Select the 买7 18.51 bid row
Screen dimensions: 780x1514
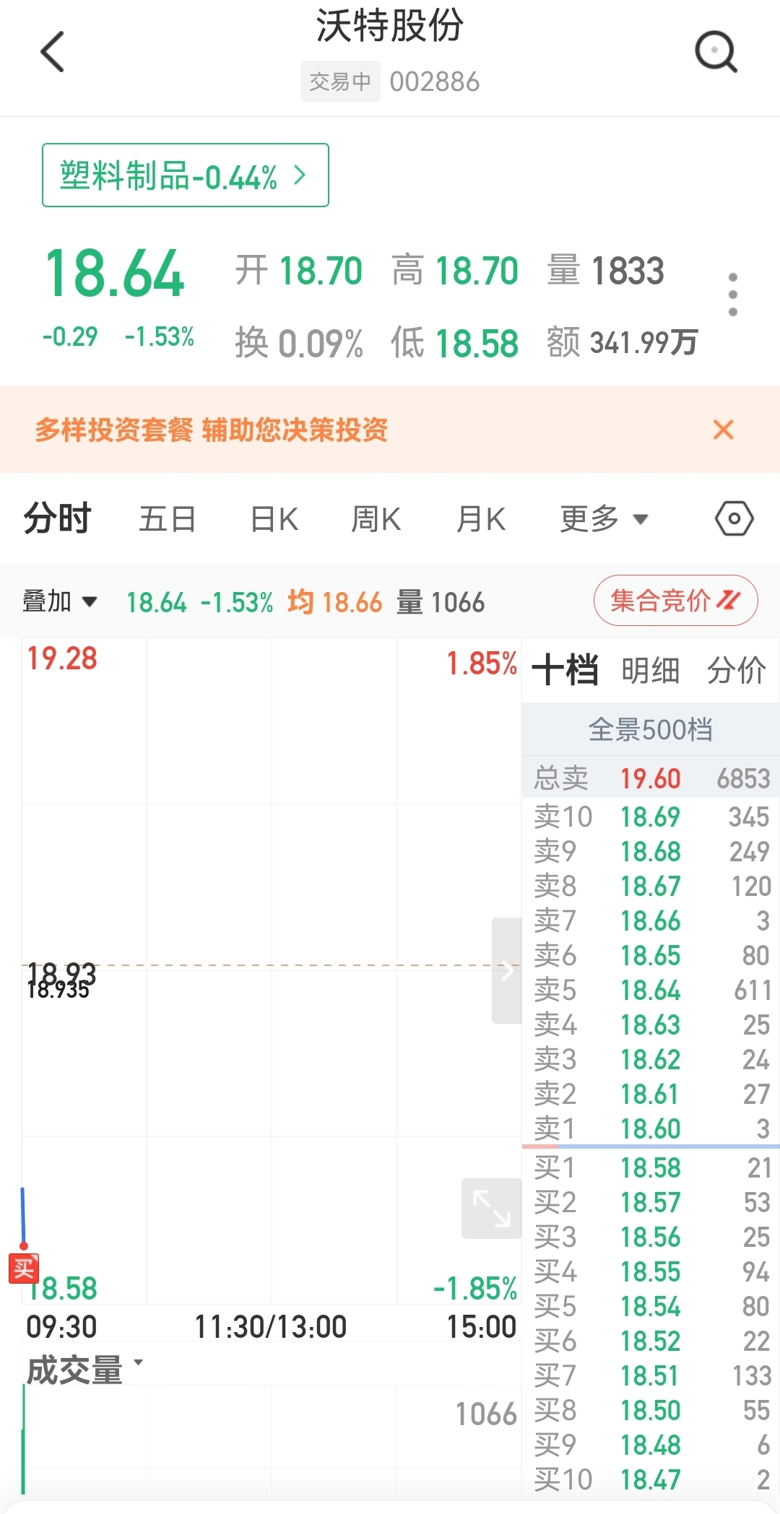tap(651, 1375)
